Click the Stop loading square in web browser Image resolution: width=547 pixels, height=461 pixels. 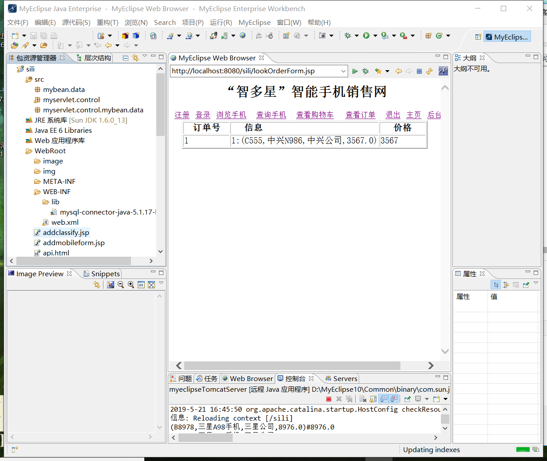click(x=419, y=71)
